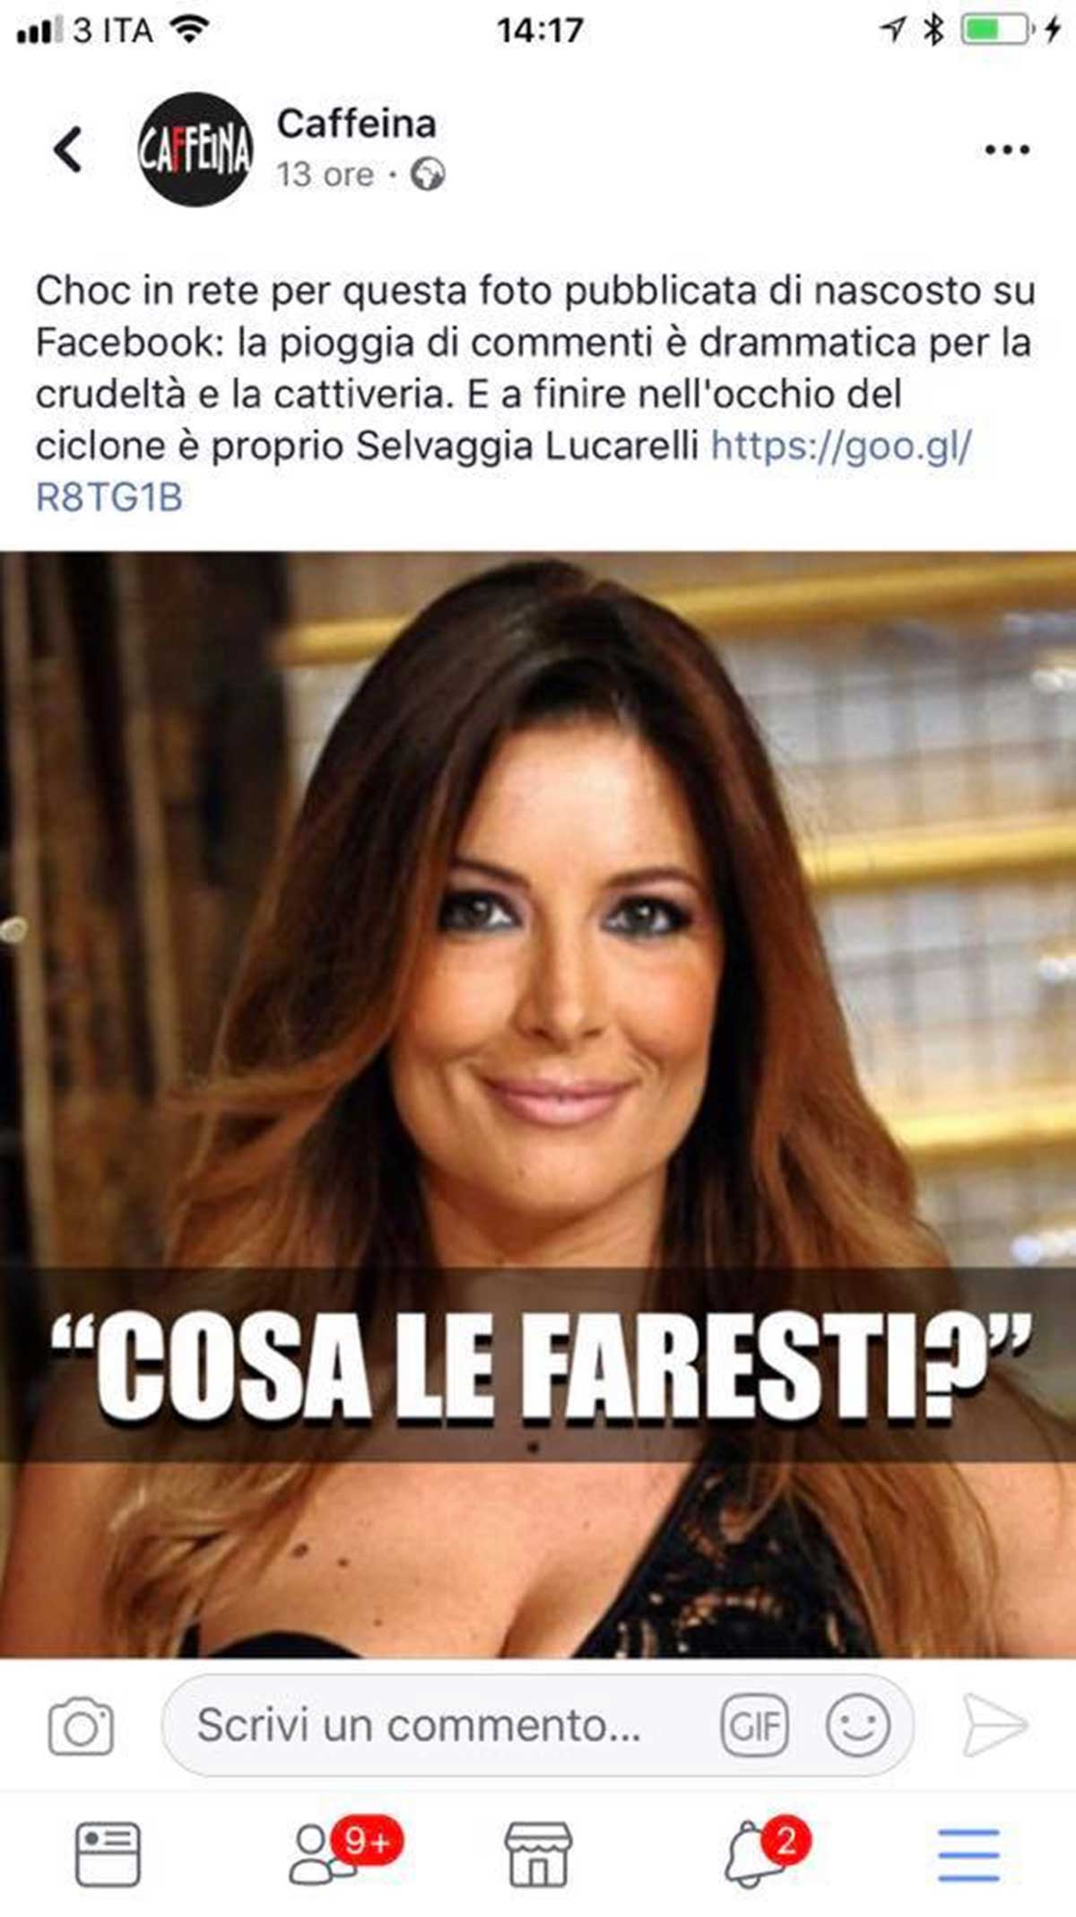Tap the Caffeina page name
This screenshot has height=1917, width=1076.
(356, 124)
